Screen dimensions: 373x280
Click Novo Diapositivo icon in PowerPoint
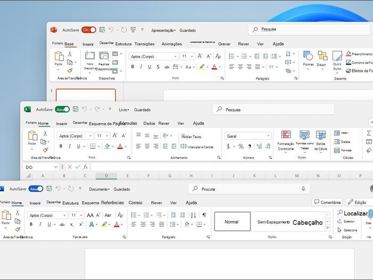(90, 57)
